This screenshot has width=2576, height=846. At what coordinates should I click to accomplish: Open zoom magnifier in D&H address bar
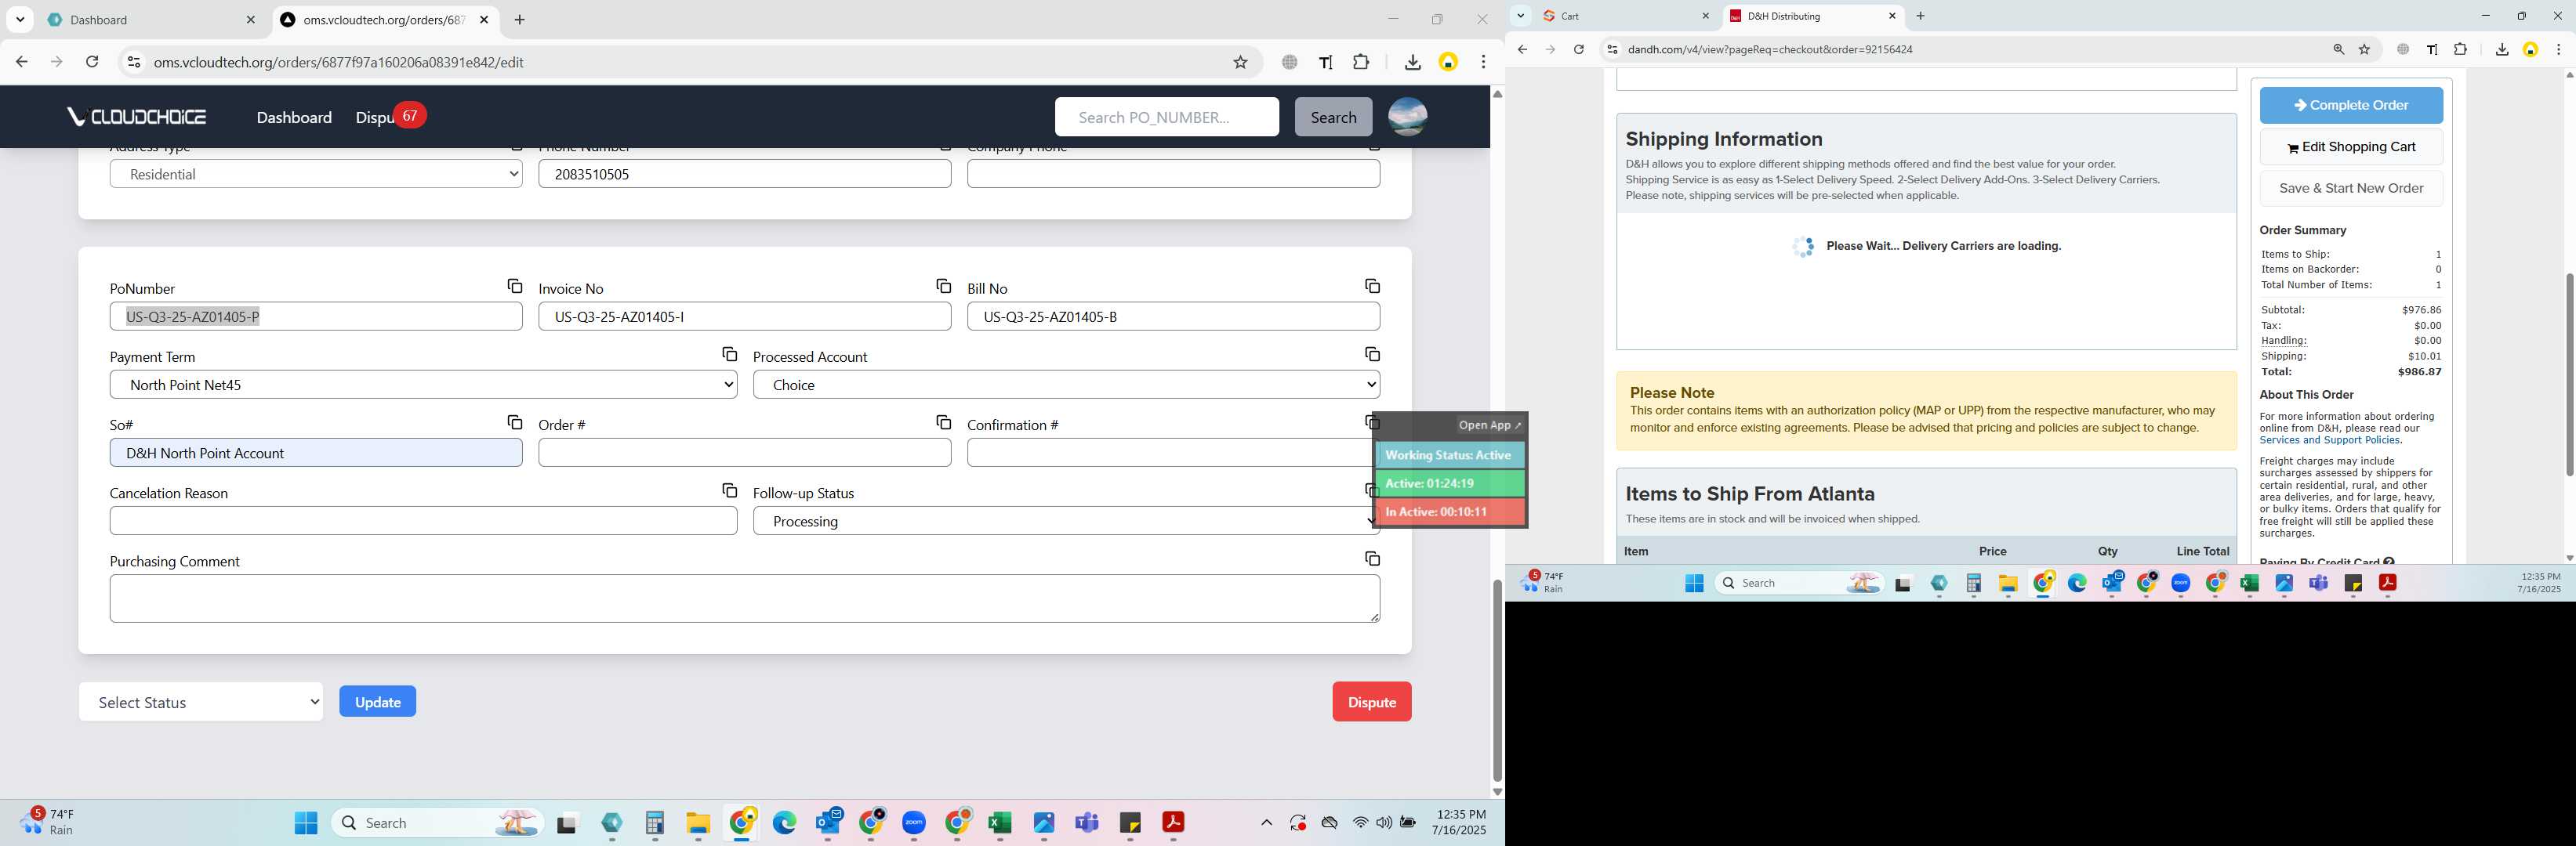point(2338,49)
